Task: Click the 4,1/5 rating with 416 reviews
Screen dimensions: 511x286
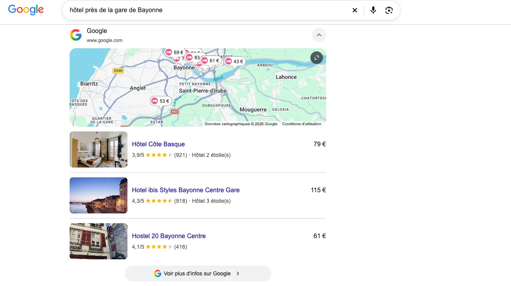Action: [x=159, y=247]
